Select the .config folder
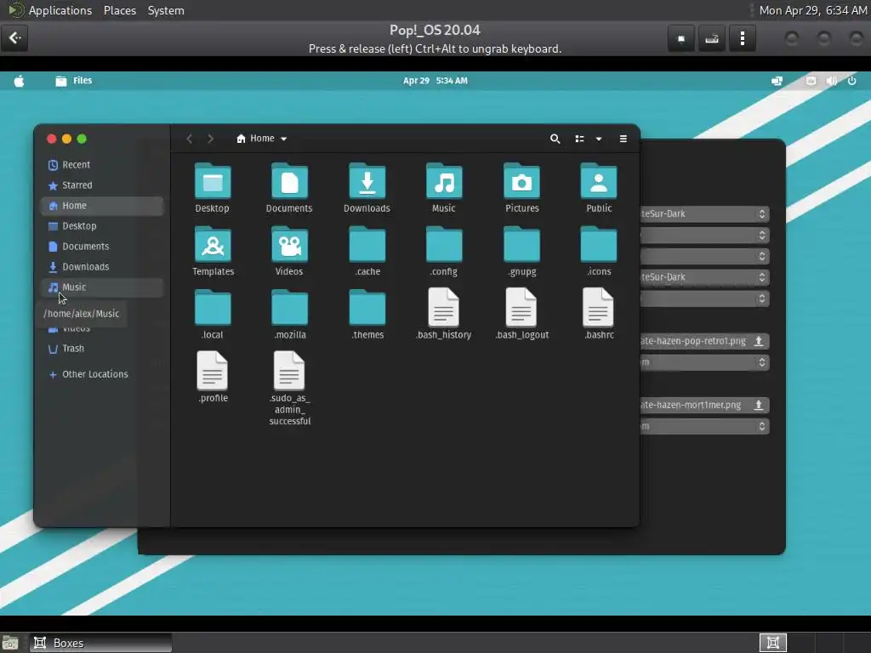The height and width of the screenshot is (653, 871). point(444,245)
